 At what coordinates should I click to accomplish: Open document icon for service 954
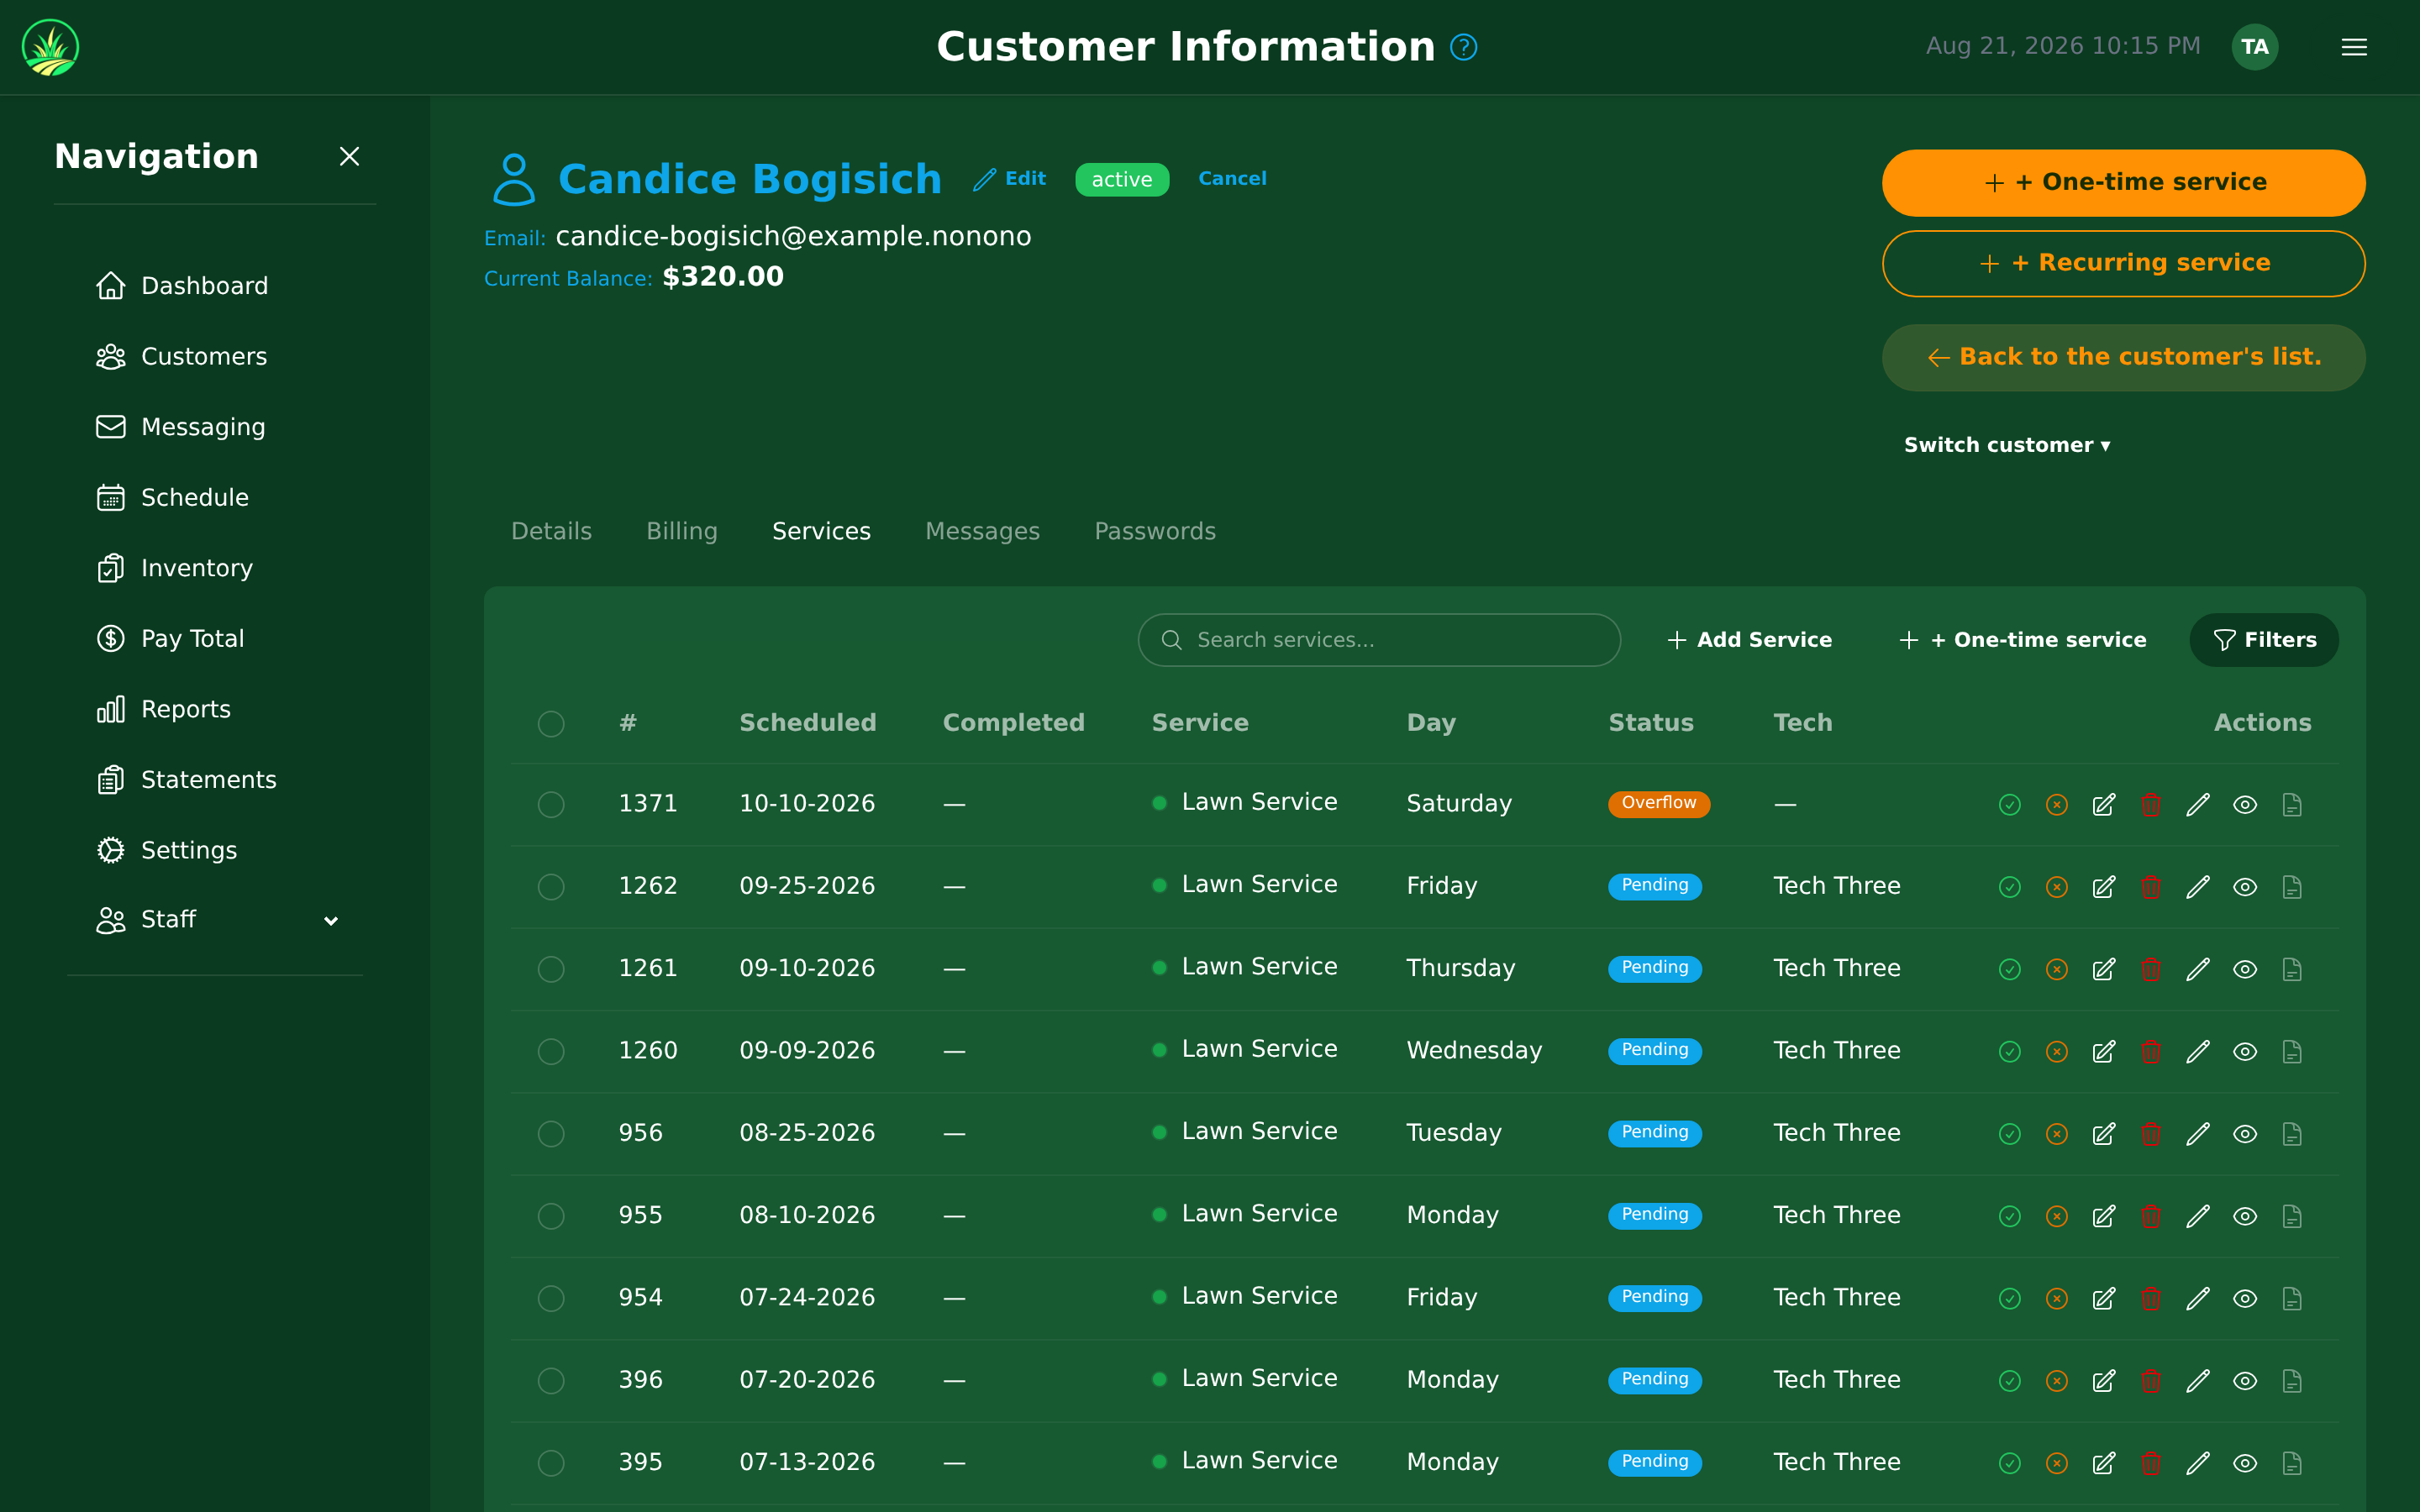tap(2292, 1299)
